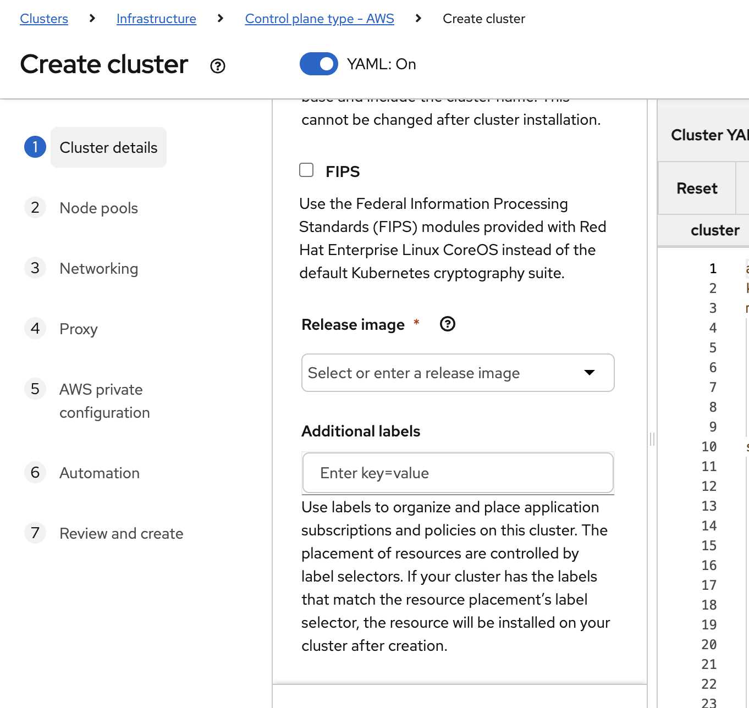Viewport: 749px width, 708px height.
Task: Click step 6 number badge
Action: point(35,473)
